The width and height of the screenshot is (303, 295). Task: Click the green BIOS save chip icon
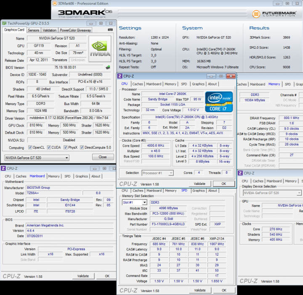click(x=108, y=67)
